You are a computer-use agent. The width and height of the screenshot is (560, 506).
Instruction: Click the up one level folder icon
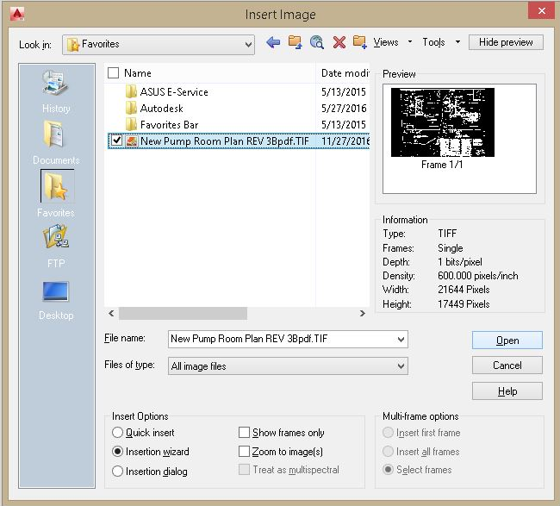pos(295,42)
